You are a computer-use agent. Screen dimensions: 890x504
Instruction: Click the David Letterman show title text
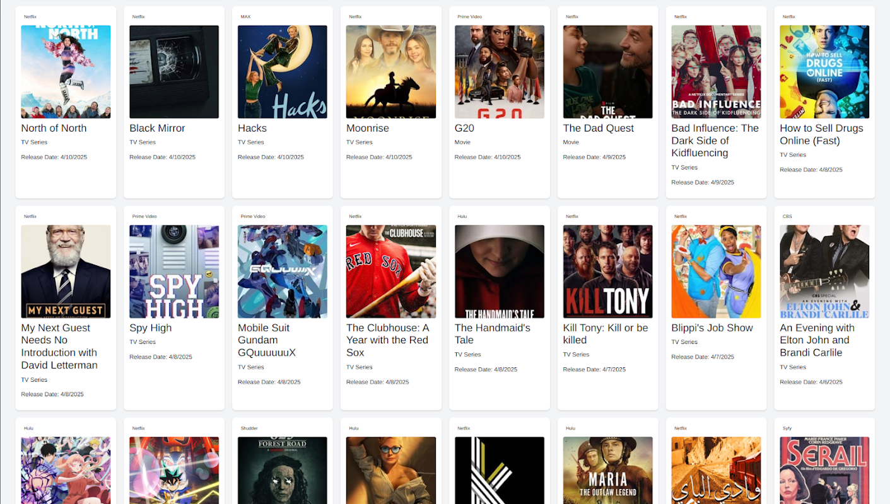(59, 346)
